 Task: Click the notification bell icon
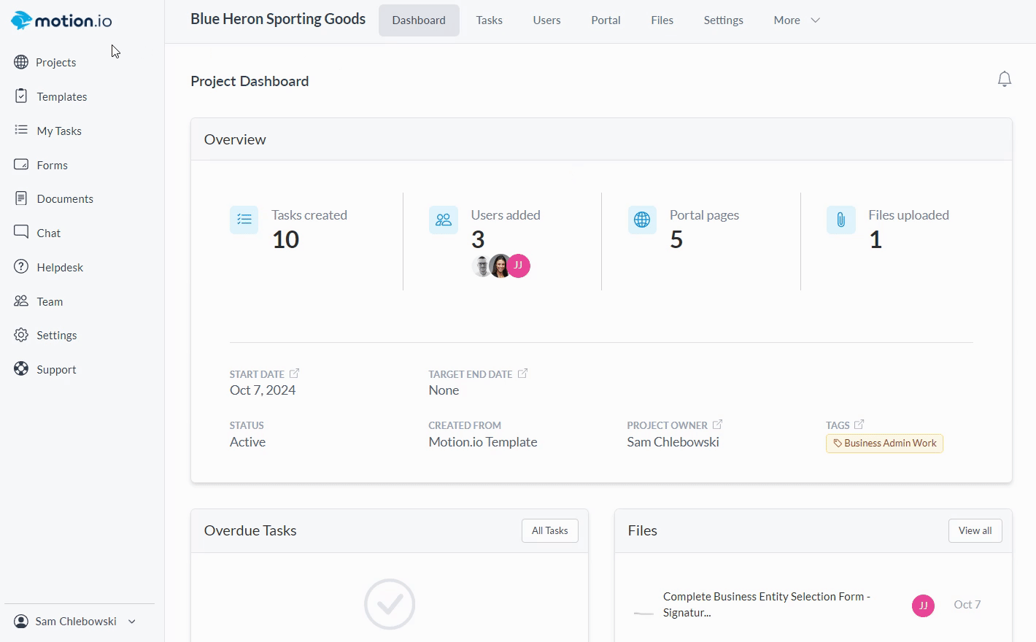point(1004,79)
